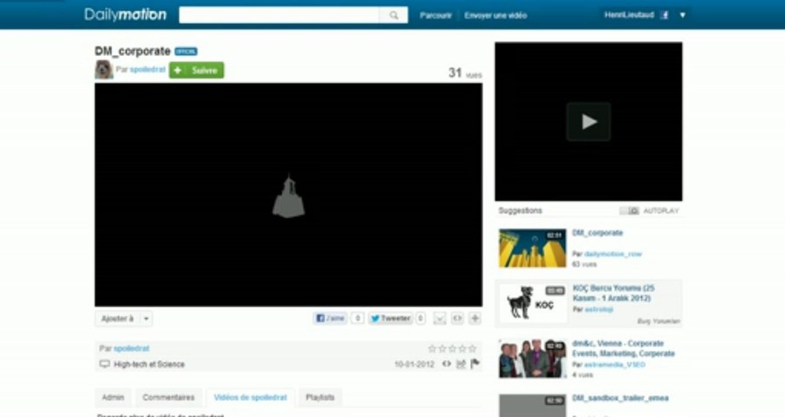Click the 10-01-2012 upload date
The width and height of the screenshot is (785, 417).
(x=414, y=364)
